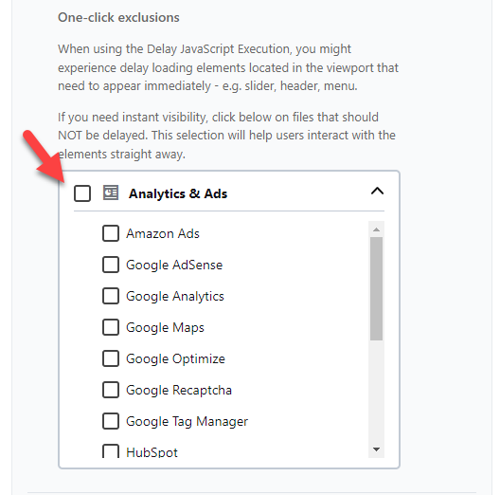Click the Amazon Ads label text
The image size is (500, 495).
coord(163,234)
